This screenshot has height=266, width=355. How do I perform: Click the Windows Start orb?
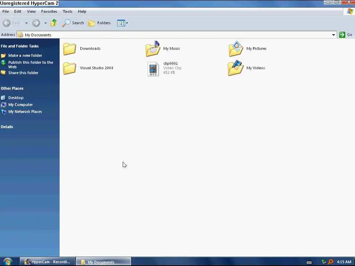pyautogui.click(x=8, y=262)
